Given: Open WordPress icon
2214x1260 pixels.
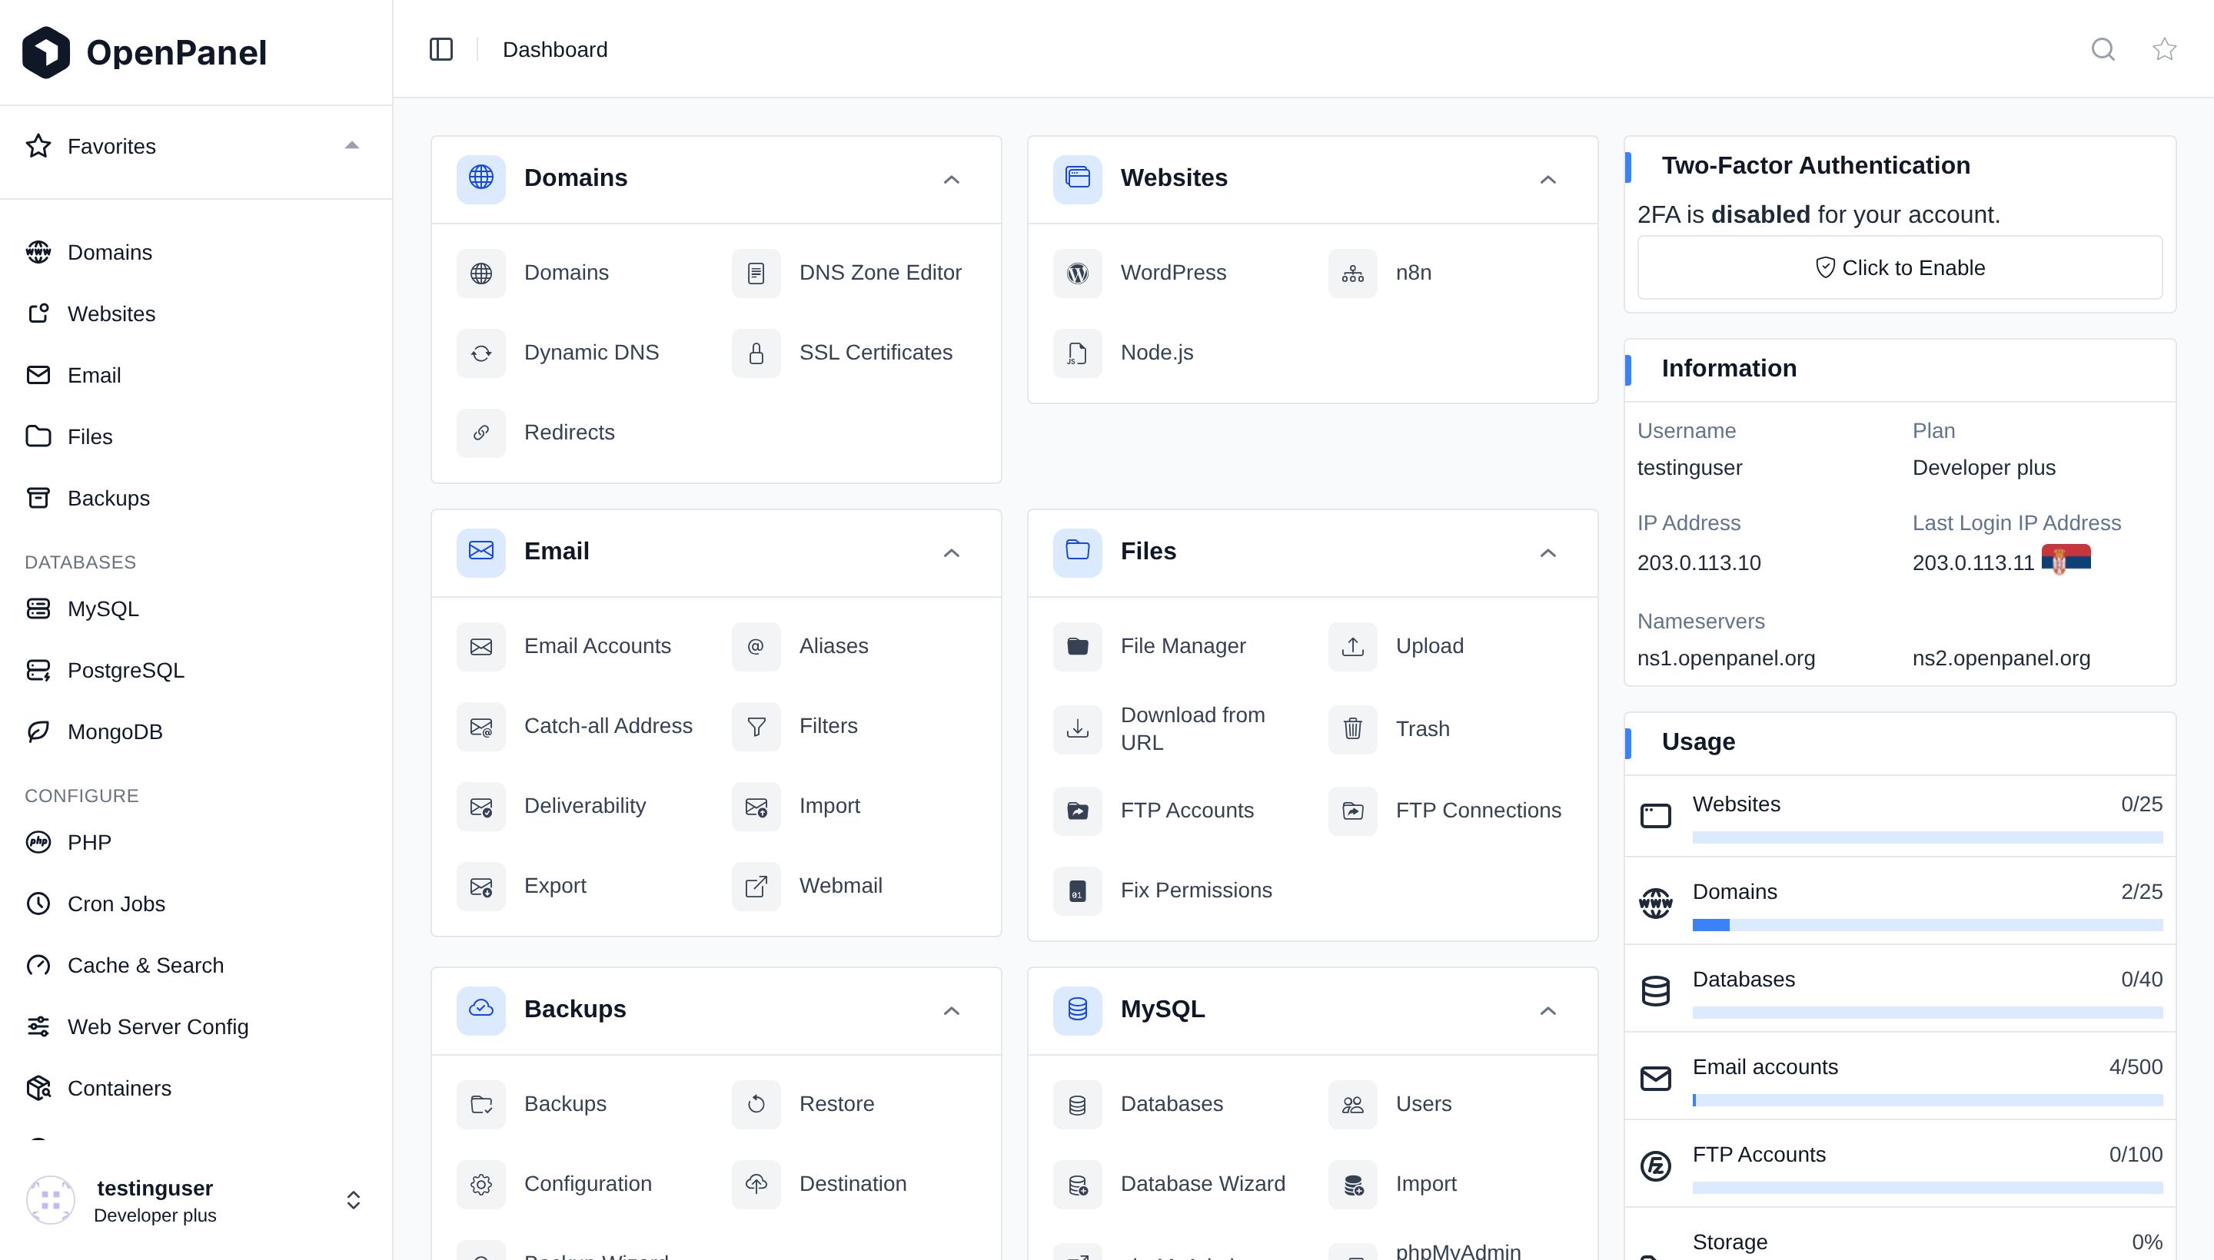Looking at the screenshot, I should click(x=1077, y=274).
